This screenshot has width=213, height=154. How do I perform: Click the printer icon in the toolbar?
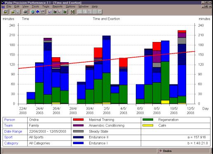point(25,12)
